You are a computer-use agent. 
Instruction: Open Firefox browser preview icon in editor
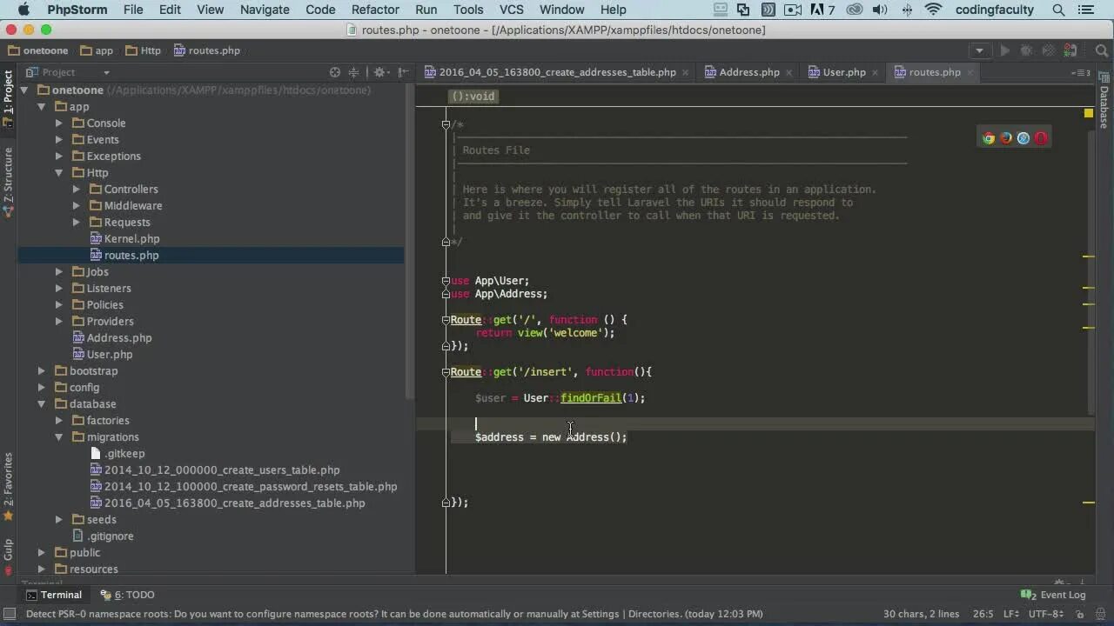[1006, 138]
